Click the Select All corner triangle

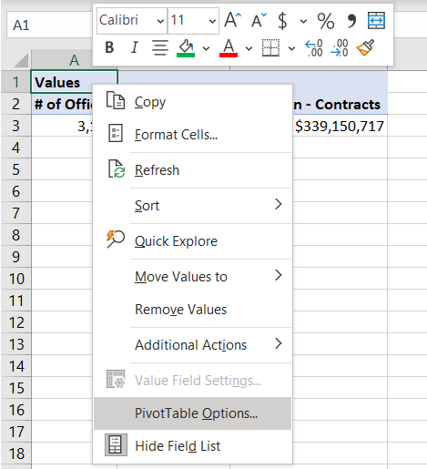tap(21, 60)
